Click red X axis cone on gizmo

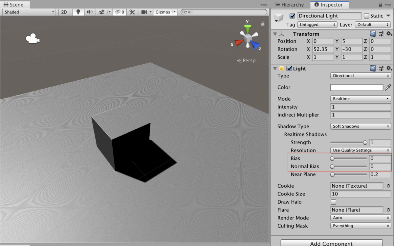coord(239,42)
